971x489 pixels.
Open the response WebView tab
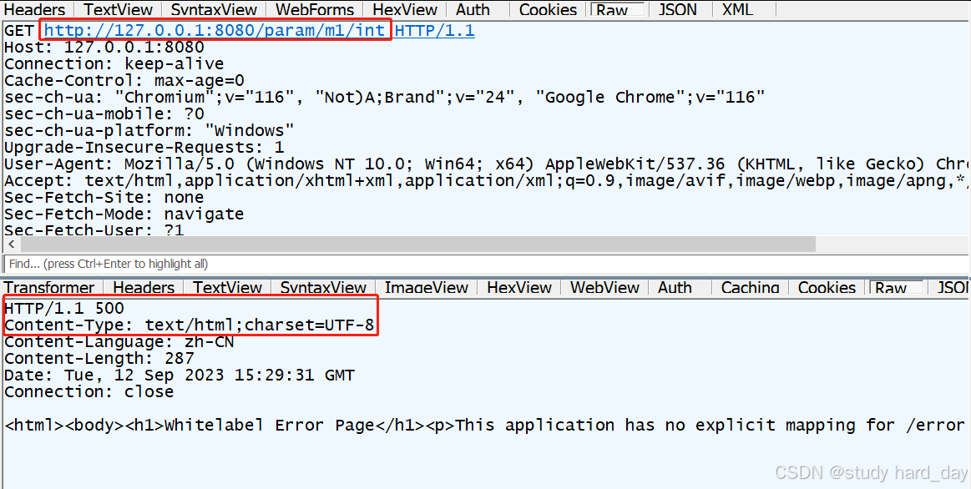[x=604, y=287]
